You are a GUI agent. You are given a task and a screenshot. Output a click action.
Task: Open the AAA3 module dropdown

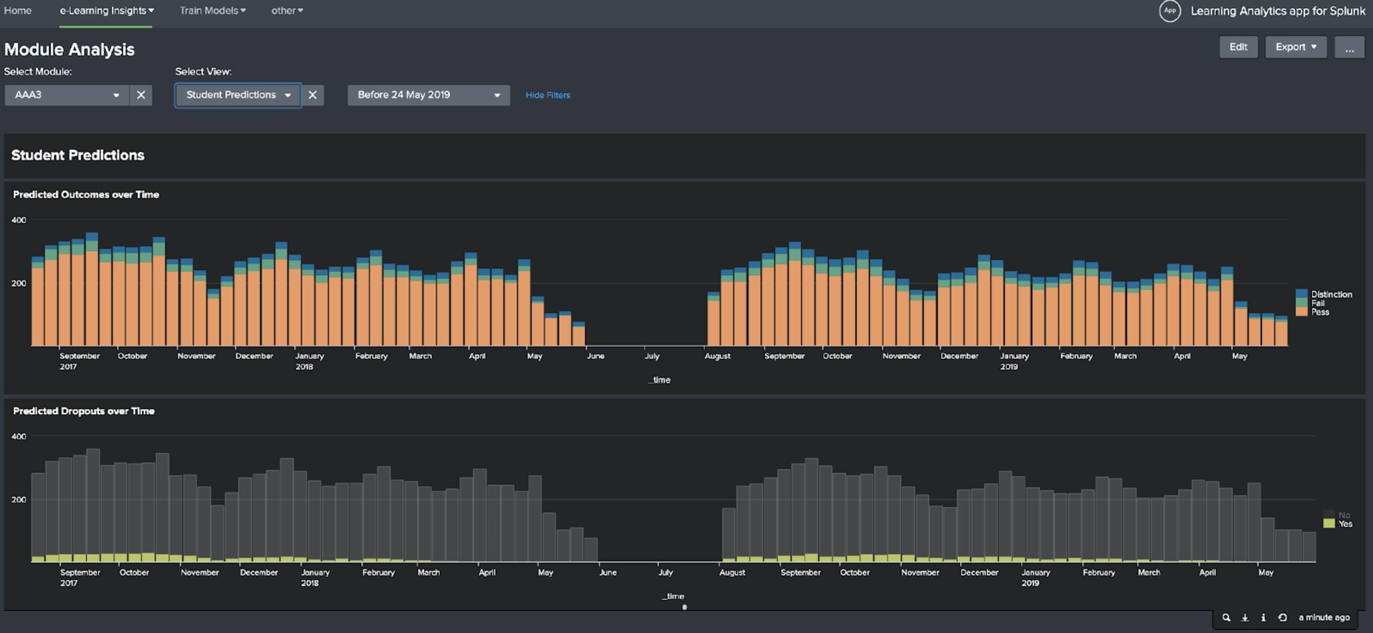pos(67,95)
